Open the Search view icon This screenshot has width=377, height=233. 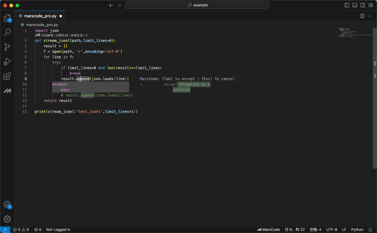click(7, 32)
